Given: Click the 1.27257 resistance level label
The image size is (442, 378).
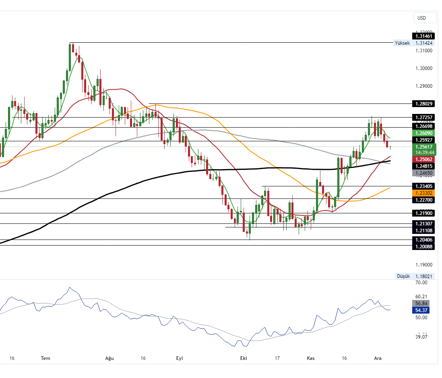Looking at the screenshot, I should click(424, 117).
